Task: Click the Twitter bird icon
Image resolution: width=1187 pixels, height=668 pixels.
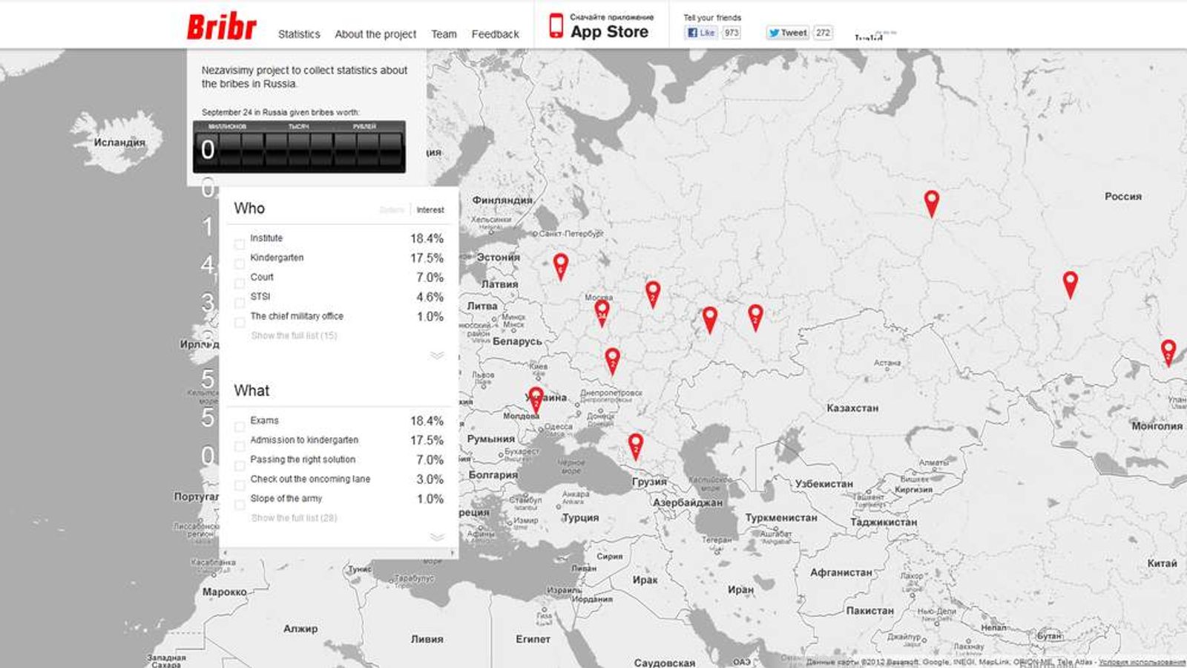Action: (x=775, y=32)
